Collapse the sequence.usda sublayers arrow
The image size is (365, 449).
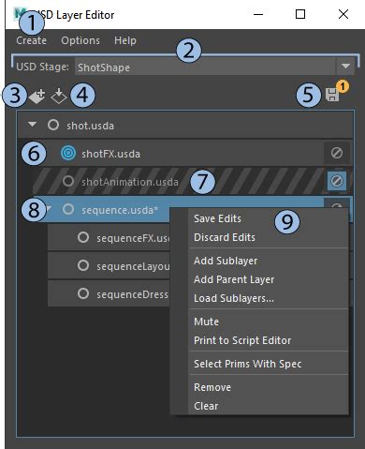49,209
